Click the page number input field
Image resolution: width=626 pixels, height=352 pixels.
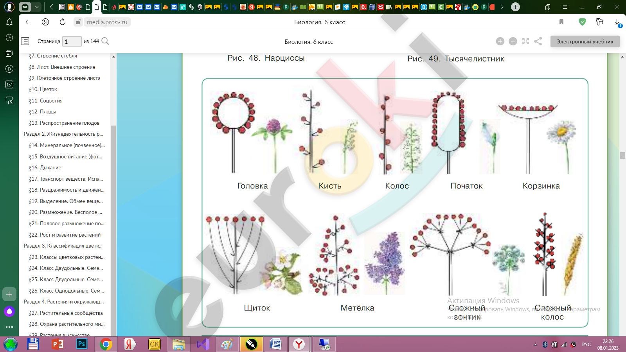tap(72, 41)
